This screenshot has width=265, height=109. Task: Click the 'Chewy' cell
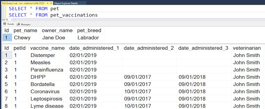coord(22,38)
